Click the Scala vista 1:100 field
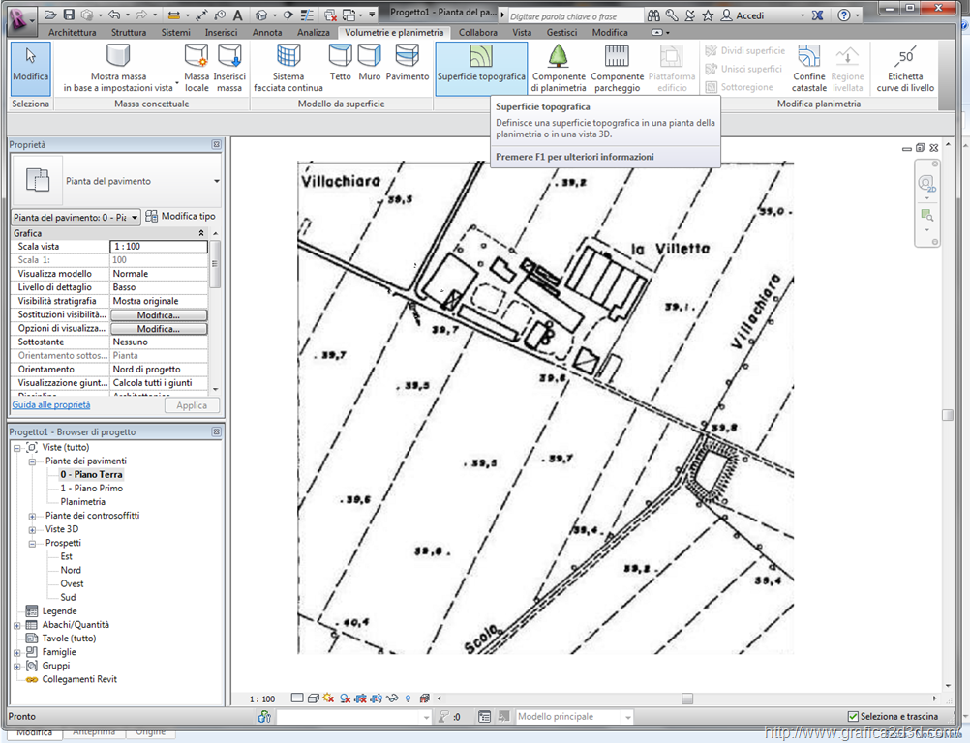This screenshot has width=970, height=743. tap(159, 247)
